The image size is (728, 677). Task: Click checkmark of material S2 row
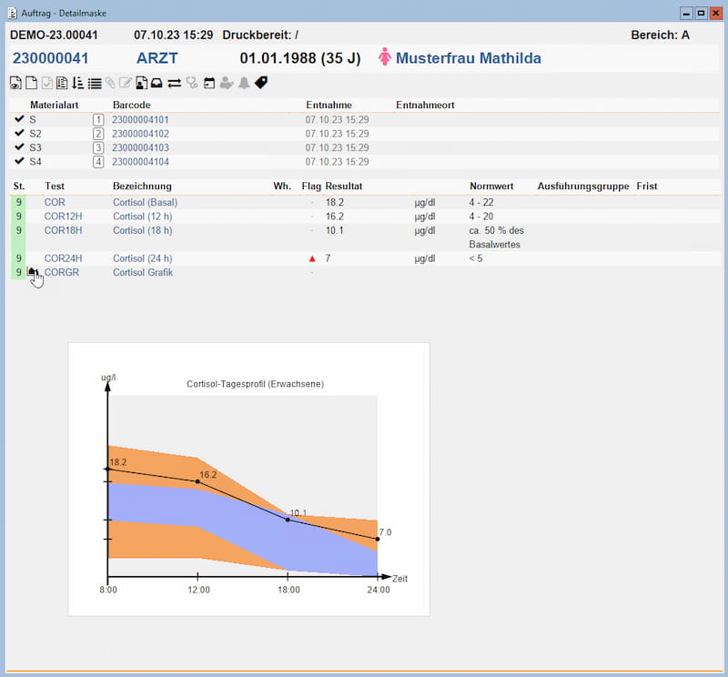coord(19,133)
